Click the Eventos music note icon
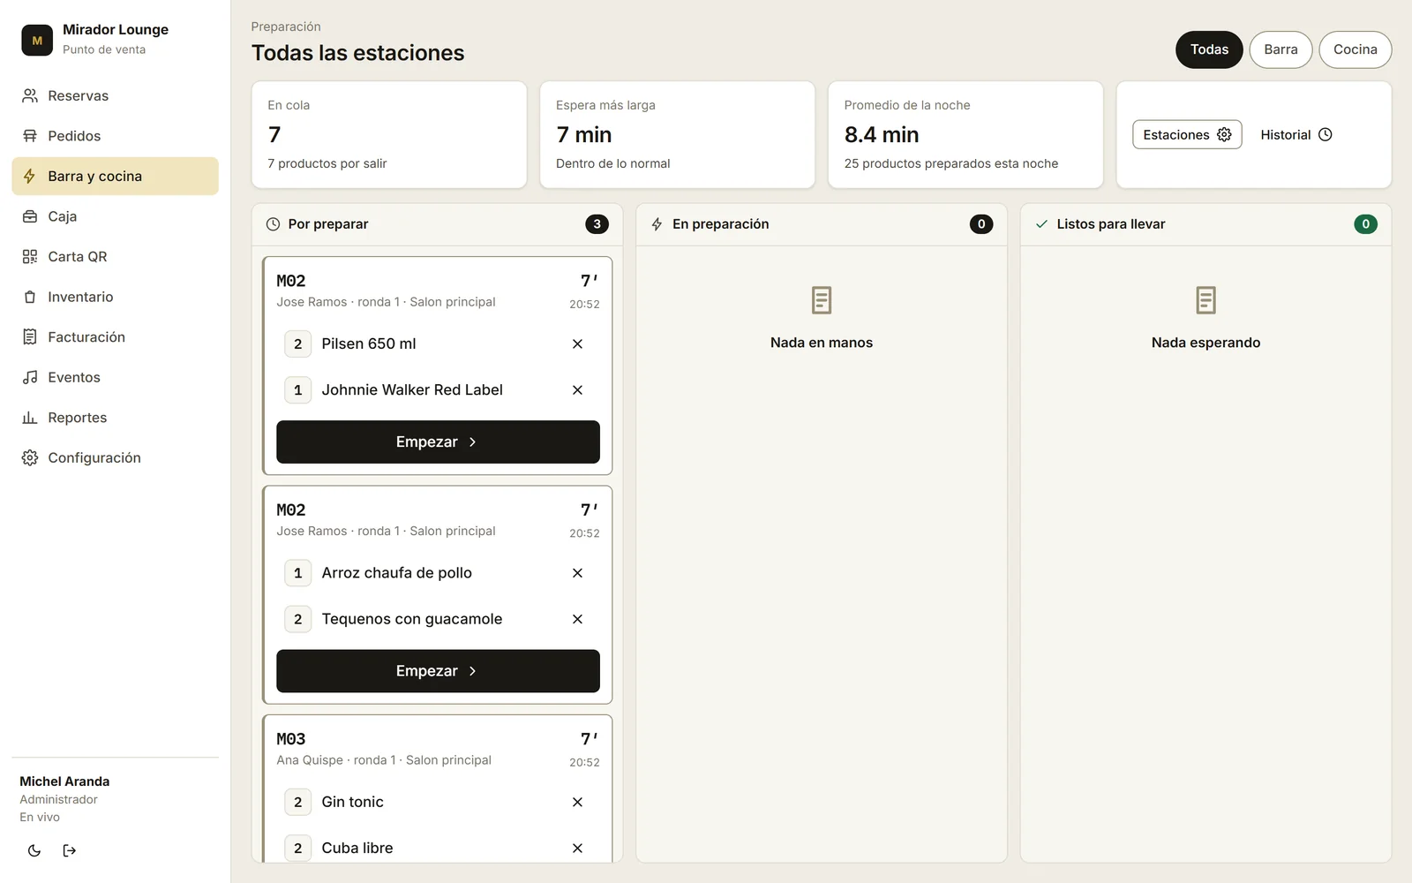Image resolution: width=1412 pixels, height=883 pixels. (30, 377)
